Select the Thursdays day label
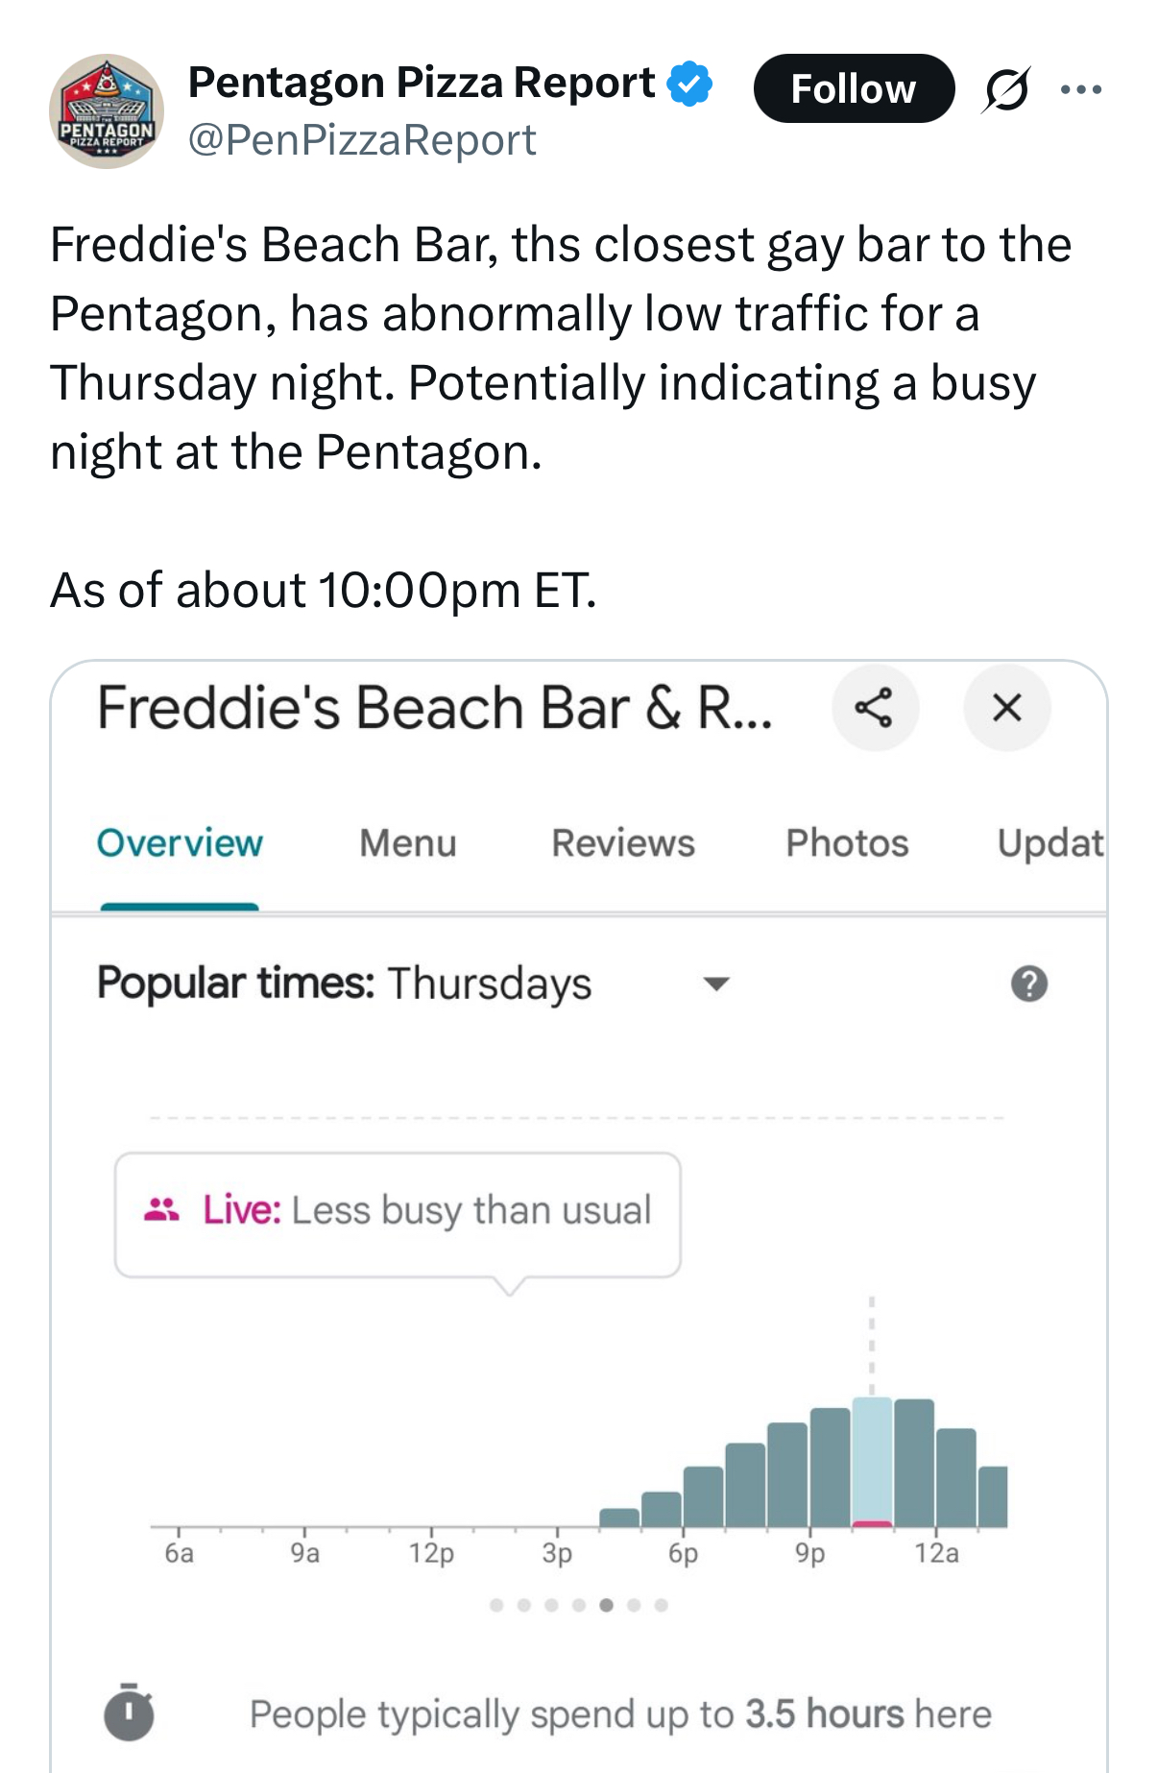This screenshot has height=1773, width=1158. coord(490,984)
